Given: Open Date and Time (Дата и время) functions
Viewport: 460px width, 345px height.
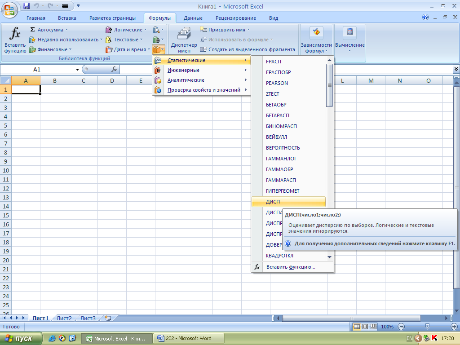Looking at the screenshot, I should click(128, 49).
